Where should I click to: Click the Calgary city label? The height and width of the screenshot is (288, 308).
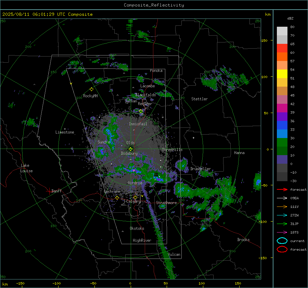pos(133,201)
